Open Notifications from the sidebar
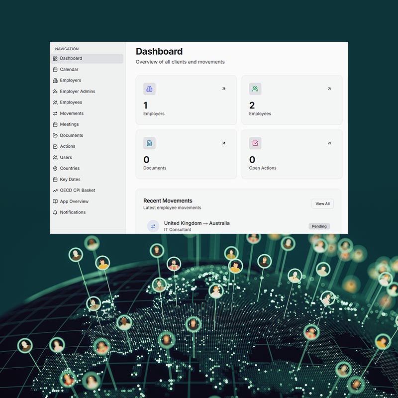This screenshot has width=398, height=398. 73,212
